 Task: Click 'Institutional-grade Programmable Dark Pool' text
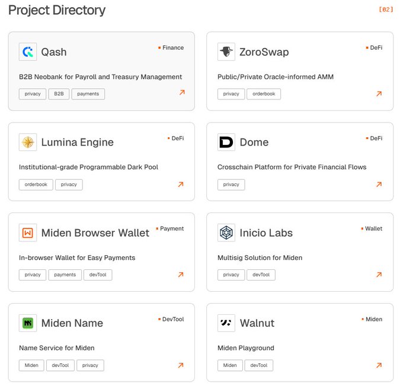click(89, 167)
